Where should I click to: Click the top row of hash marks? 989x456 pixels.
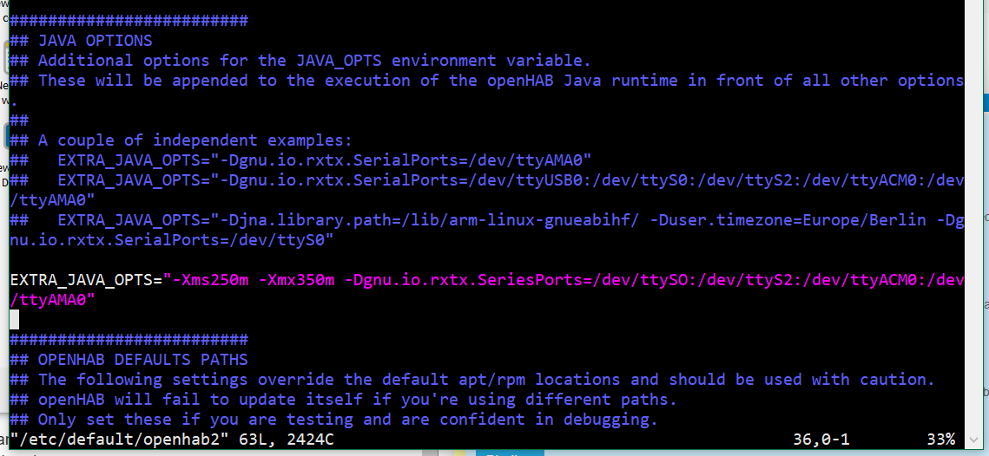coord(129,20)
